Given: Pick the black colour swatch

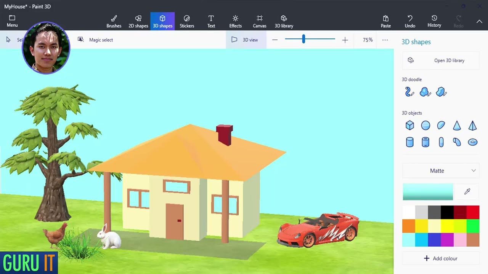Looking at the screenshot, I should click(447, 212).
